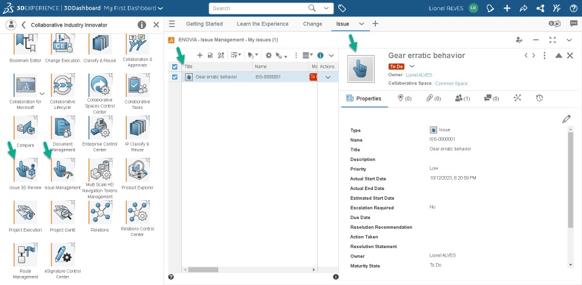Open Collaboration & Approvals app

pyautogui.click(x=138, y=44)
